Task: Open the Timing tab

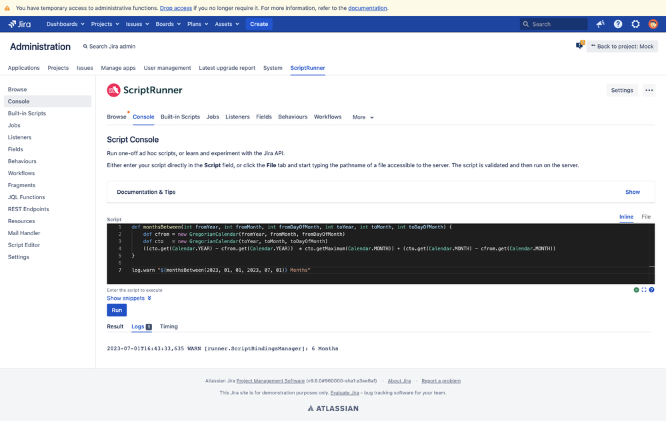Action: 169,326
